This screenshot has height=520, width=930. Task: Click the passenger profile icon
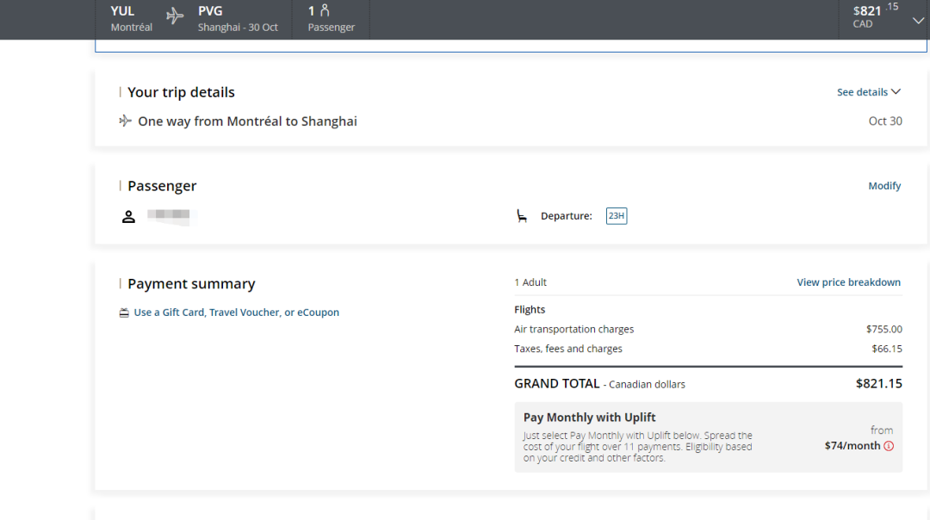128,216
